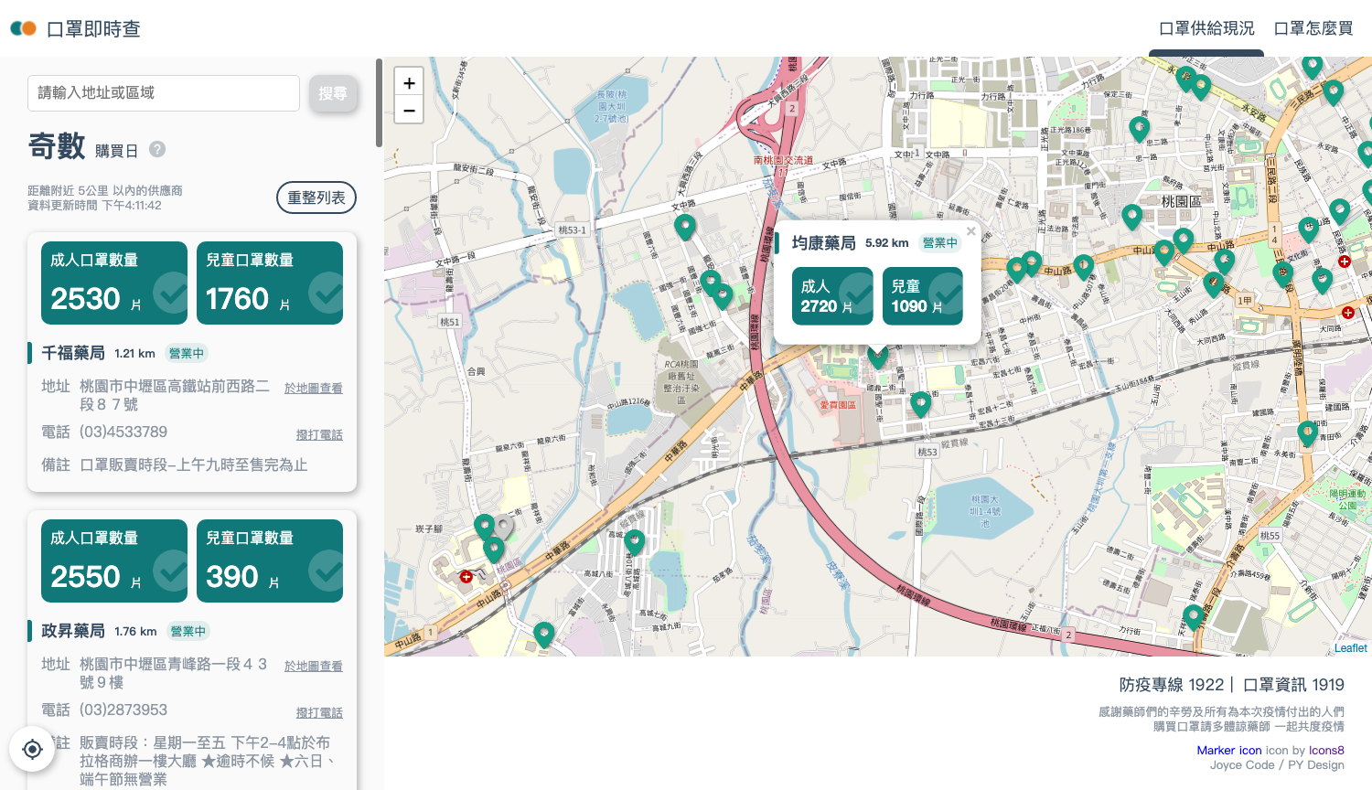Click 政昇藥局 adult mask count 2550 card
1372x790 pixels.
114,560
